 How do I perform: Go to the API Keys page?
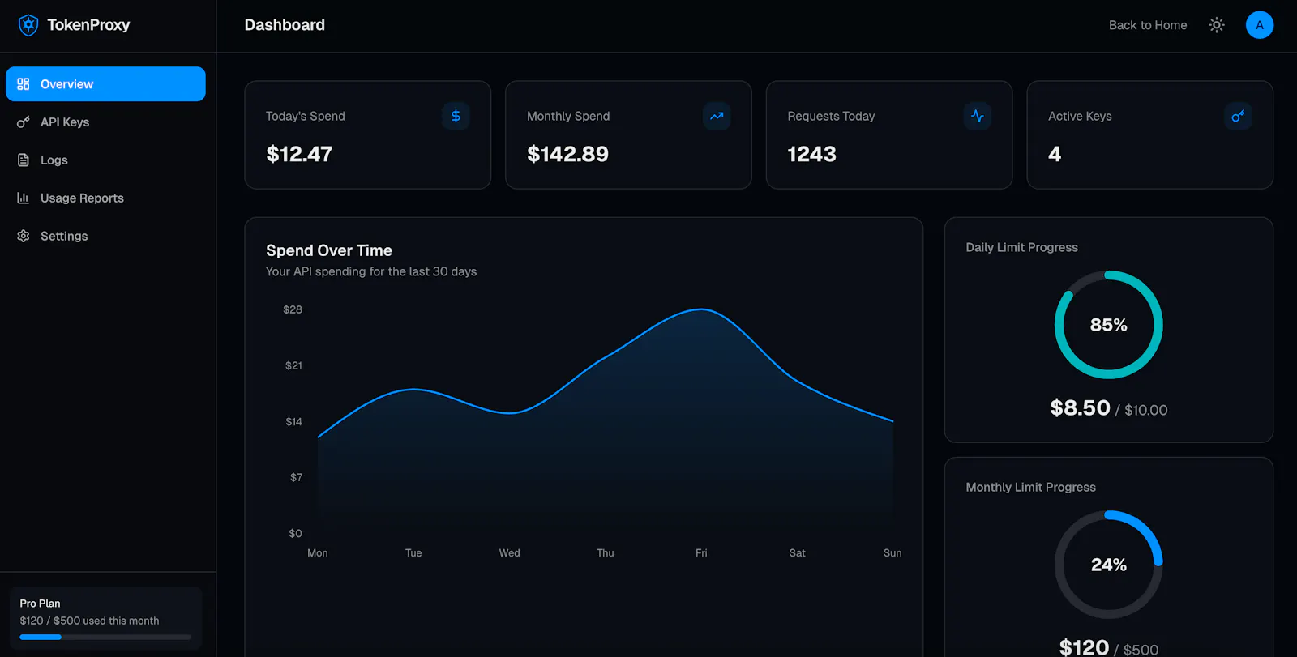point(105,122)
